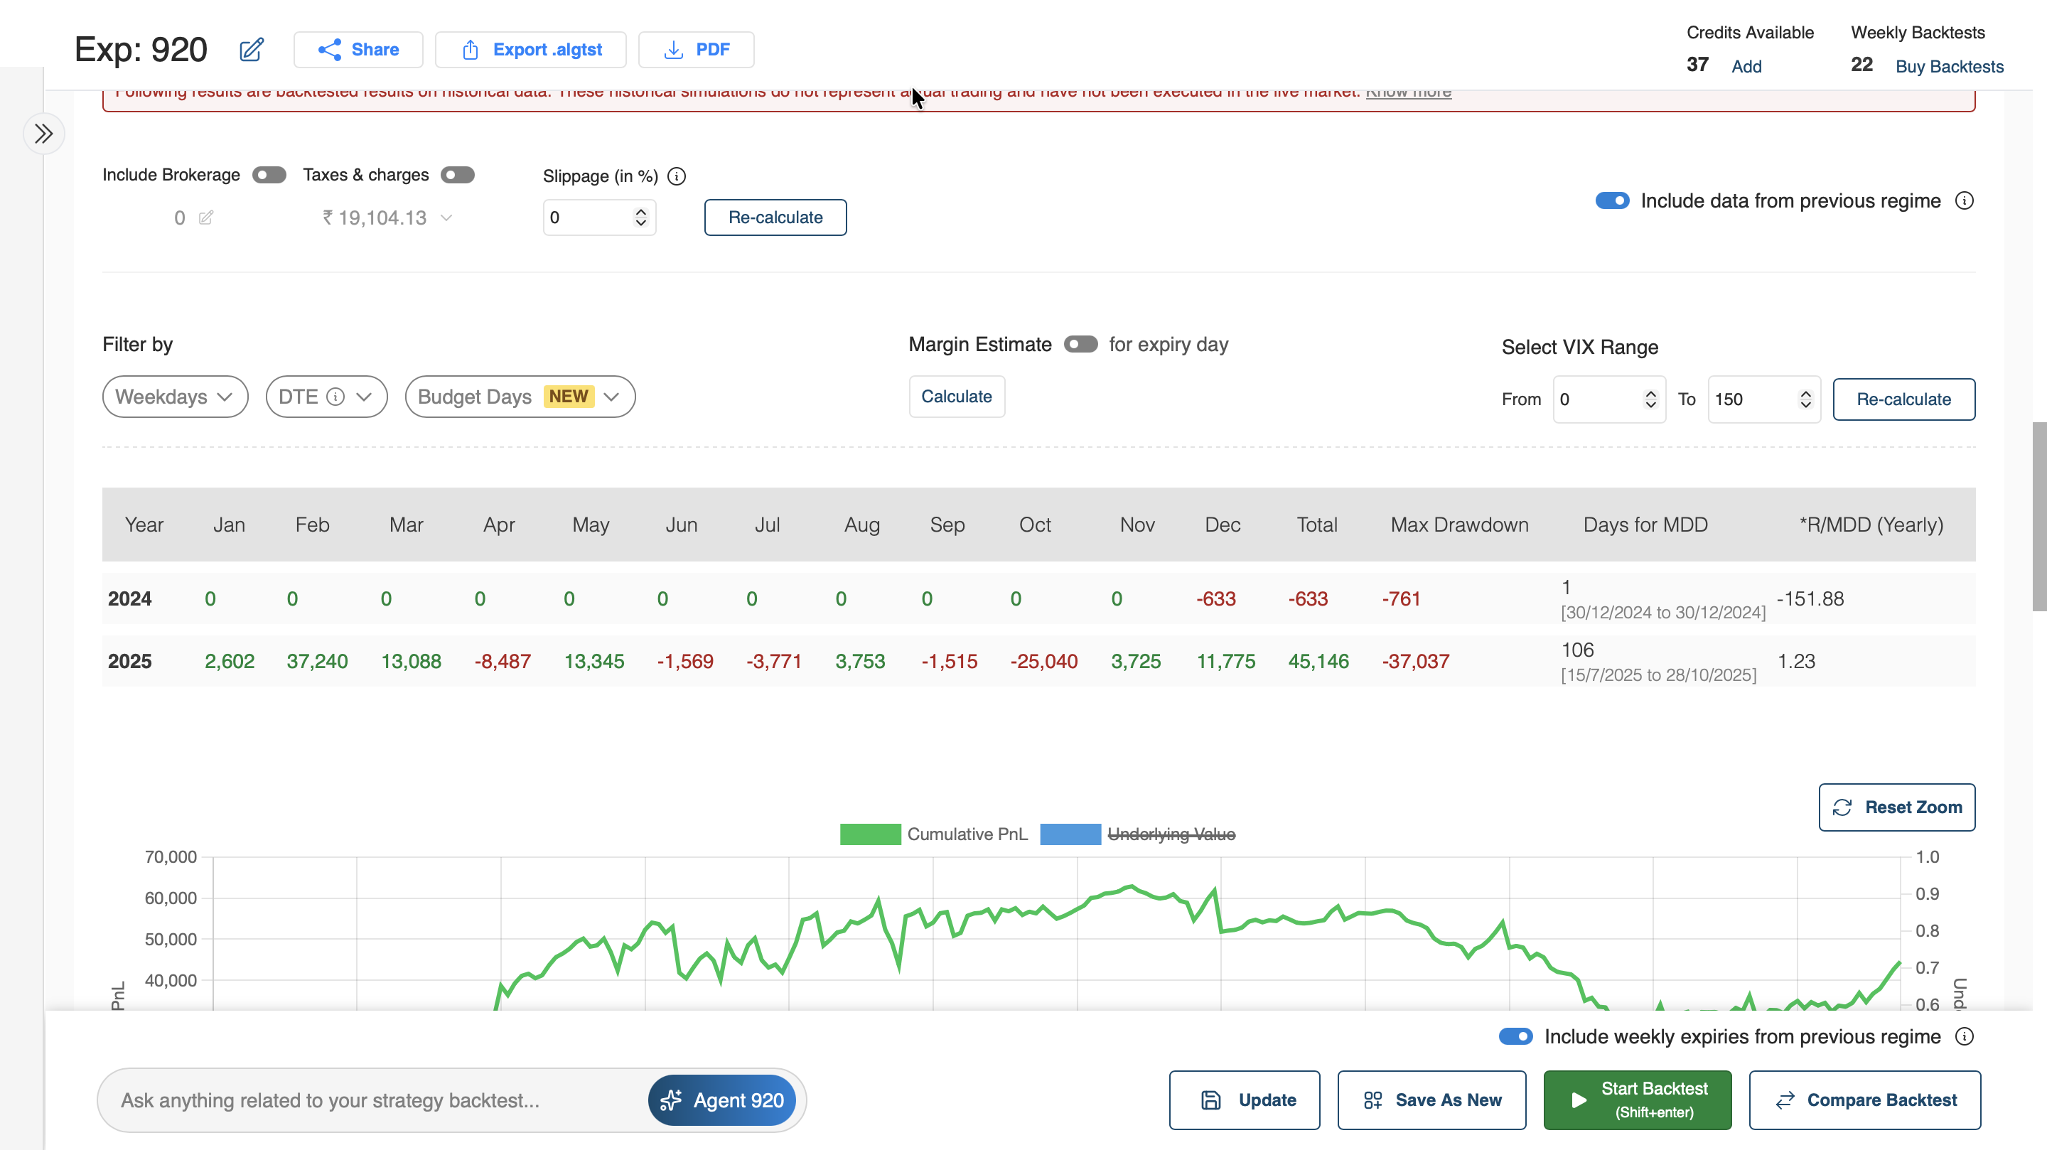Click the Reset Zoom refresh icon
The width and height of the screenshot is (2047, 1150).
tap(1842, 807)
